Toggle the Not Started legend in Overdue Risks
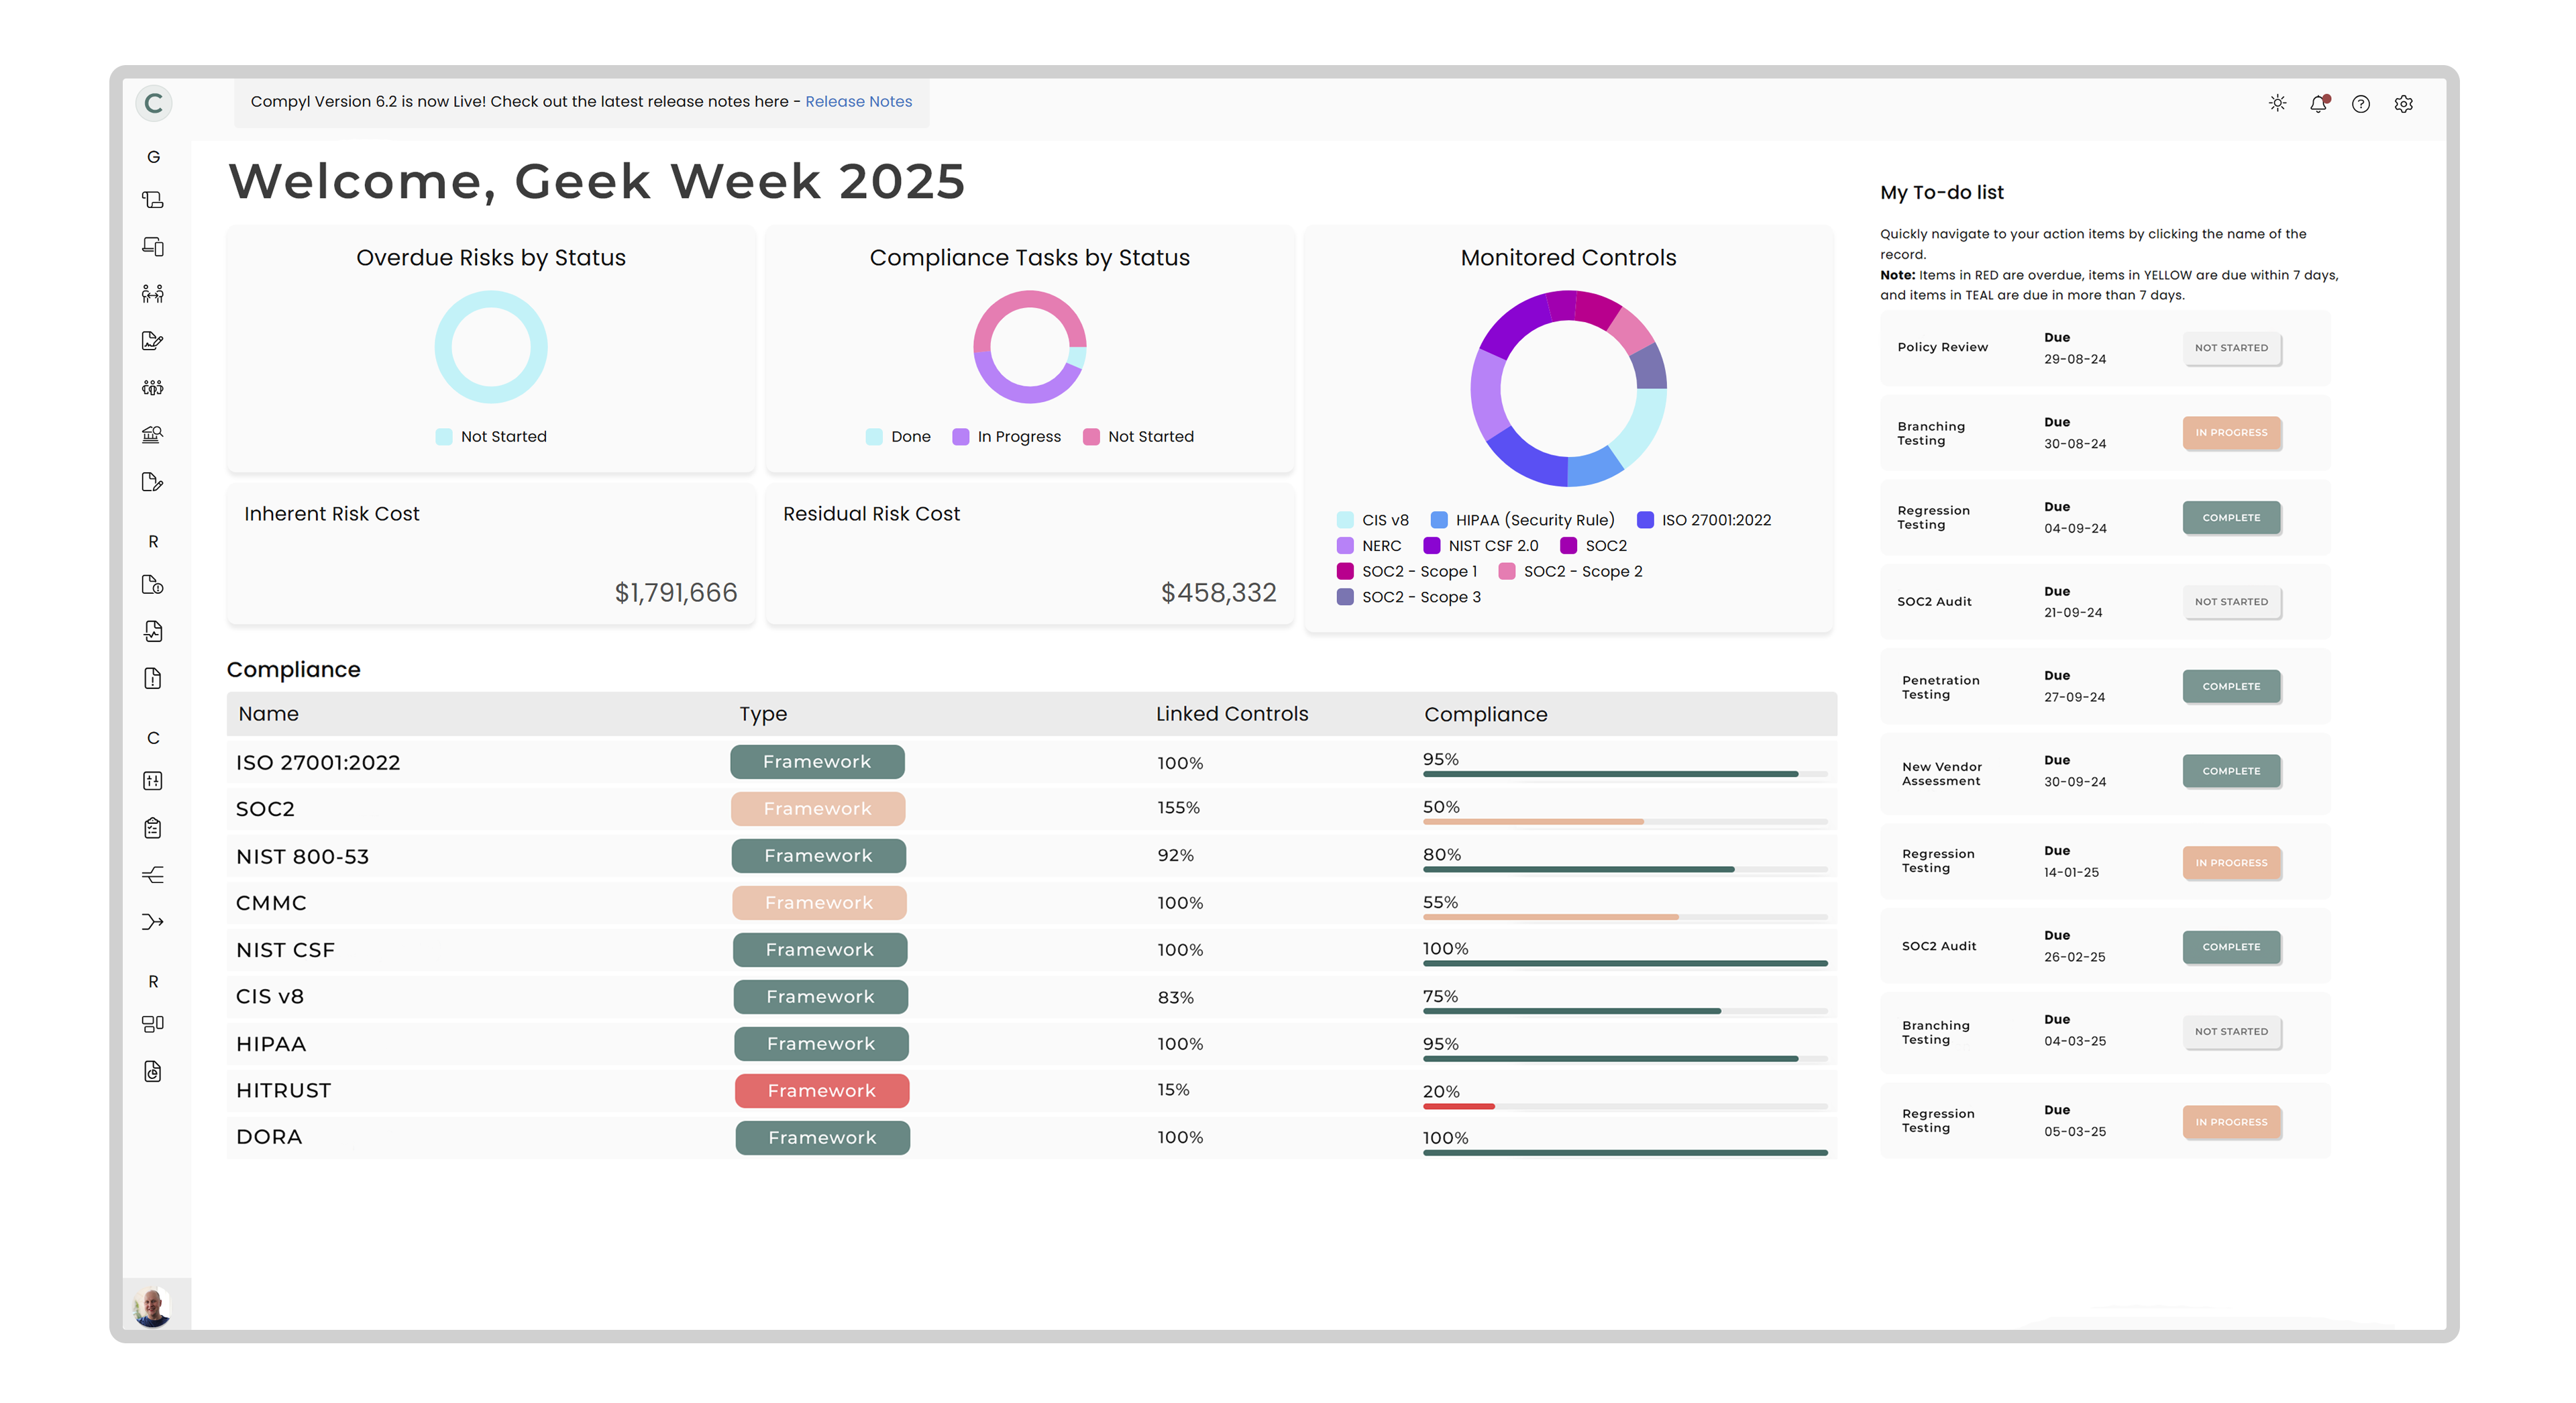This screenshot has height=1403, width=2576. point(491,436)
